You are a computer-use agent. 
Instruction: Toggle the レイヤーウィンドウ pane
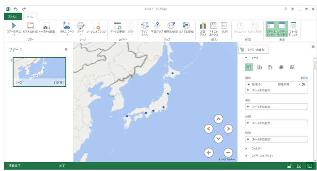point(282,29)
